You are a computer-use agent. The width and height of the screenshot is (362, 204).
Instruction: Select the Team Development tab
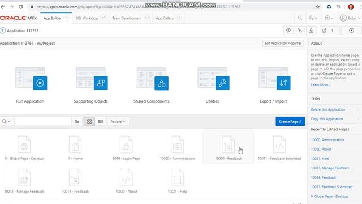click(x=127, y=18)
